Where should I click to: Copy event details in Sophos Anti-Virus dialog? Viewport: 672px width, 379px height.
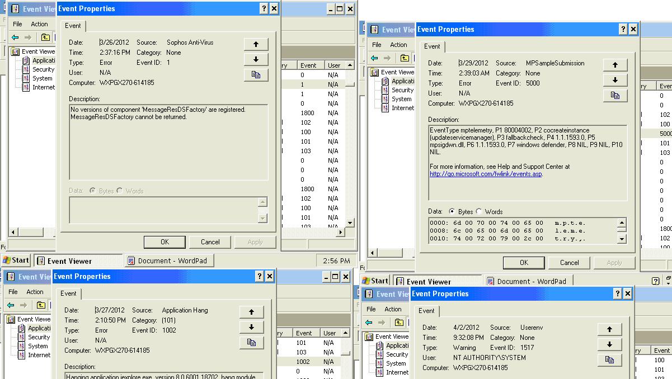(256, 74)
